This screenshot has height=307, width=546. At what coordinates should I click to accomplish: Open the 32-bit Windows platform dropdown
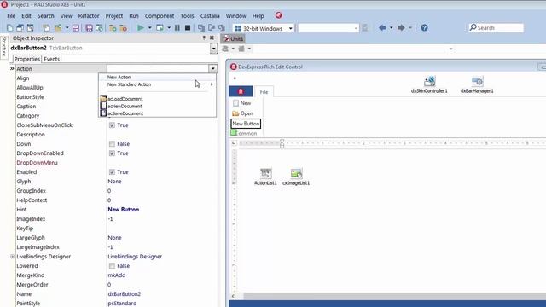coord(290,28)
